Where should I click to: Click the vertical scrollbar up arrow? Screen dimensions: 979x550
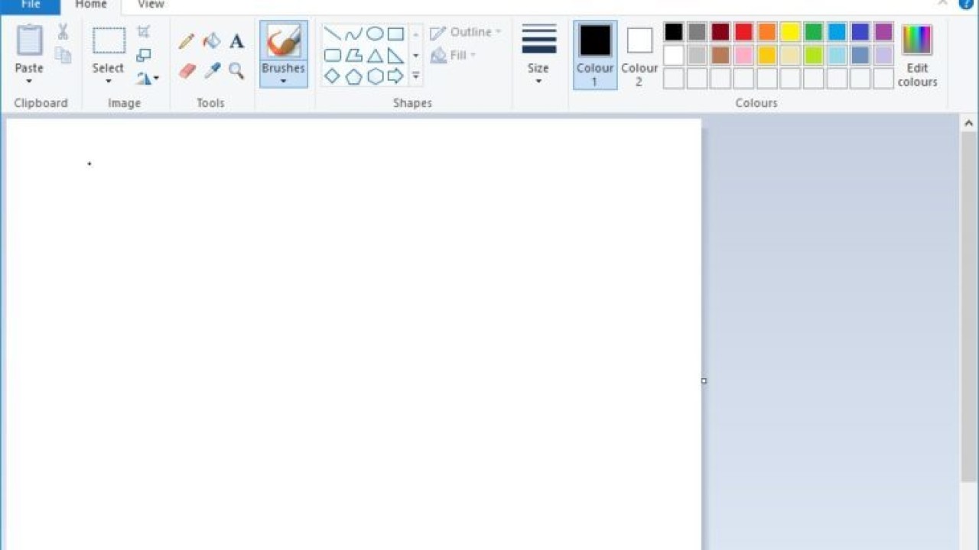[968, 123]
